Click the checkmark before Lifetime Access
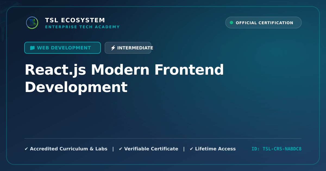The width and height of the screenshot is (326, 171). click(192, 149)
